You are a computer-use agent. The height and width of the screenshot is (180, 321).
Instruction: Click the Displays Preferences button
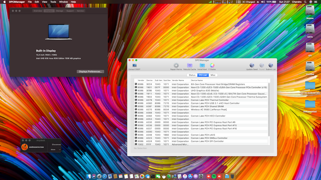click(x=90, y=72)
